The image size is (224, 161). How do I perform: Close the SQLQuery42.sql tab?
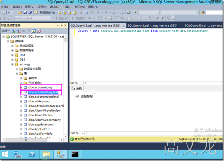[123, 26]
